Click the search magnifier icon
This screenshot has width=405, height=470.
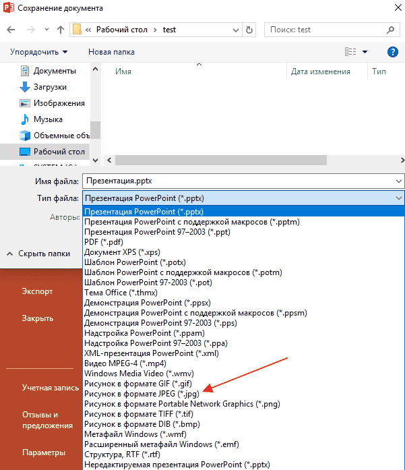click(x=390, y=30)
